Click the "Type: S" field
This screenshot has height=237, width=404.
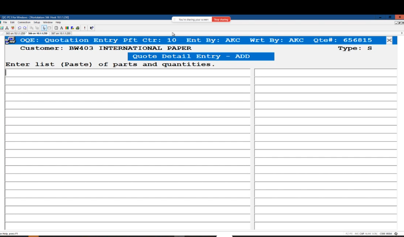(x=355, y=48)
